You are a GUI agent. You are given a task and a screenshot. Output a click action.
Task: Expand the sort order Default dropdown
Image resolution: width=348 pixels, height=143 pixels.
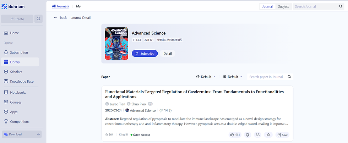click(233, 77)
